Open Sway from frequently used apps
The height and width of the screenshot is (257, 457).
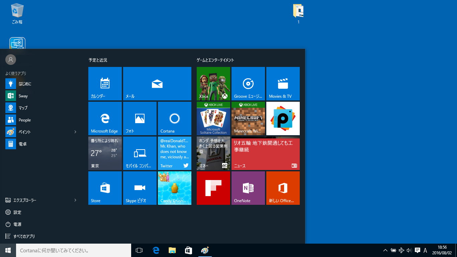pos(41,96)
